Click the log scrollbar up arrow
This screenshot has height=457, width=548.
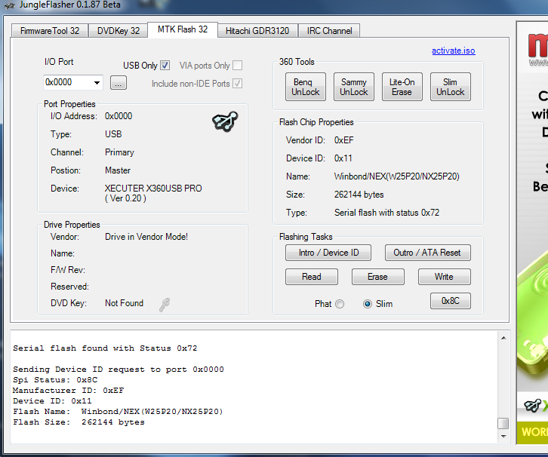[x=503, y=338]
